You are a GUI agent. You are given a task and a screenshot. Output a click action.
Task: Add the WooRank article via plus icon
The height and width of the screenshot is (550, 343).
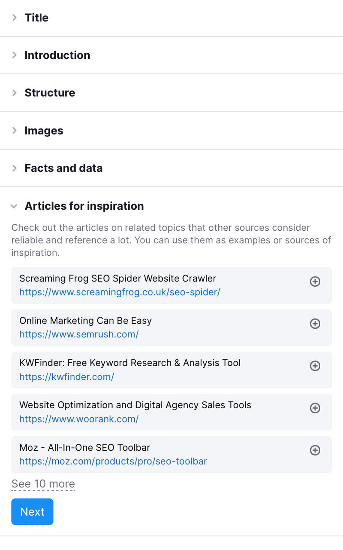click(315, 408)
